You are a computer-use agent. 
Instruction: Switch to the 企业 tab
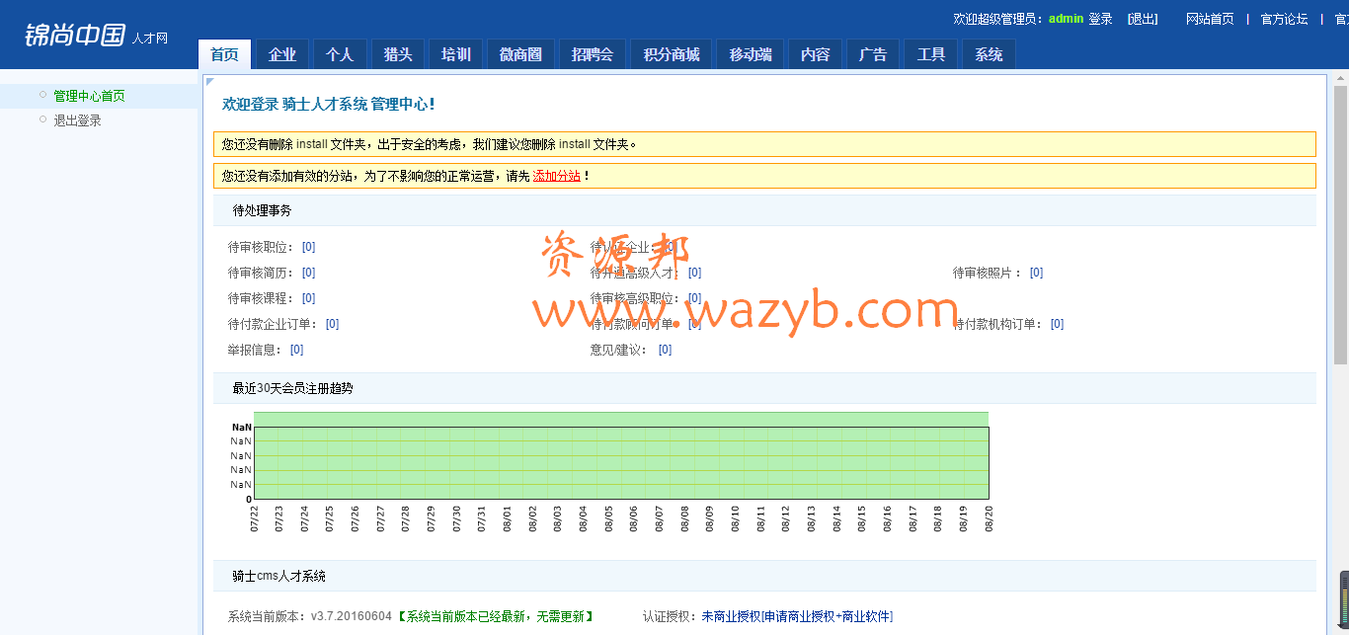[282, 54]
